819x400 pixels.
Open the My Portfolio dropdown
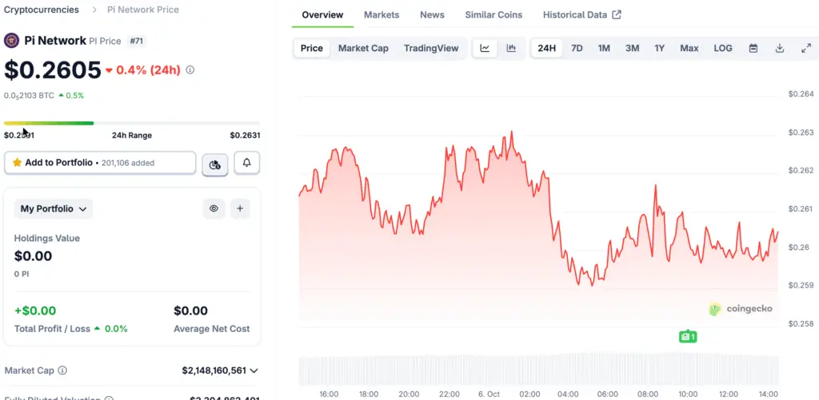(54, 209)
